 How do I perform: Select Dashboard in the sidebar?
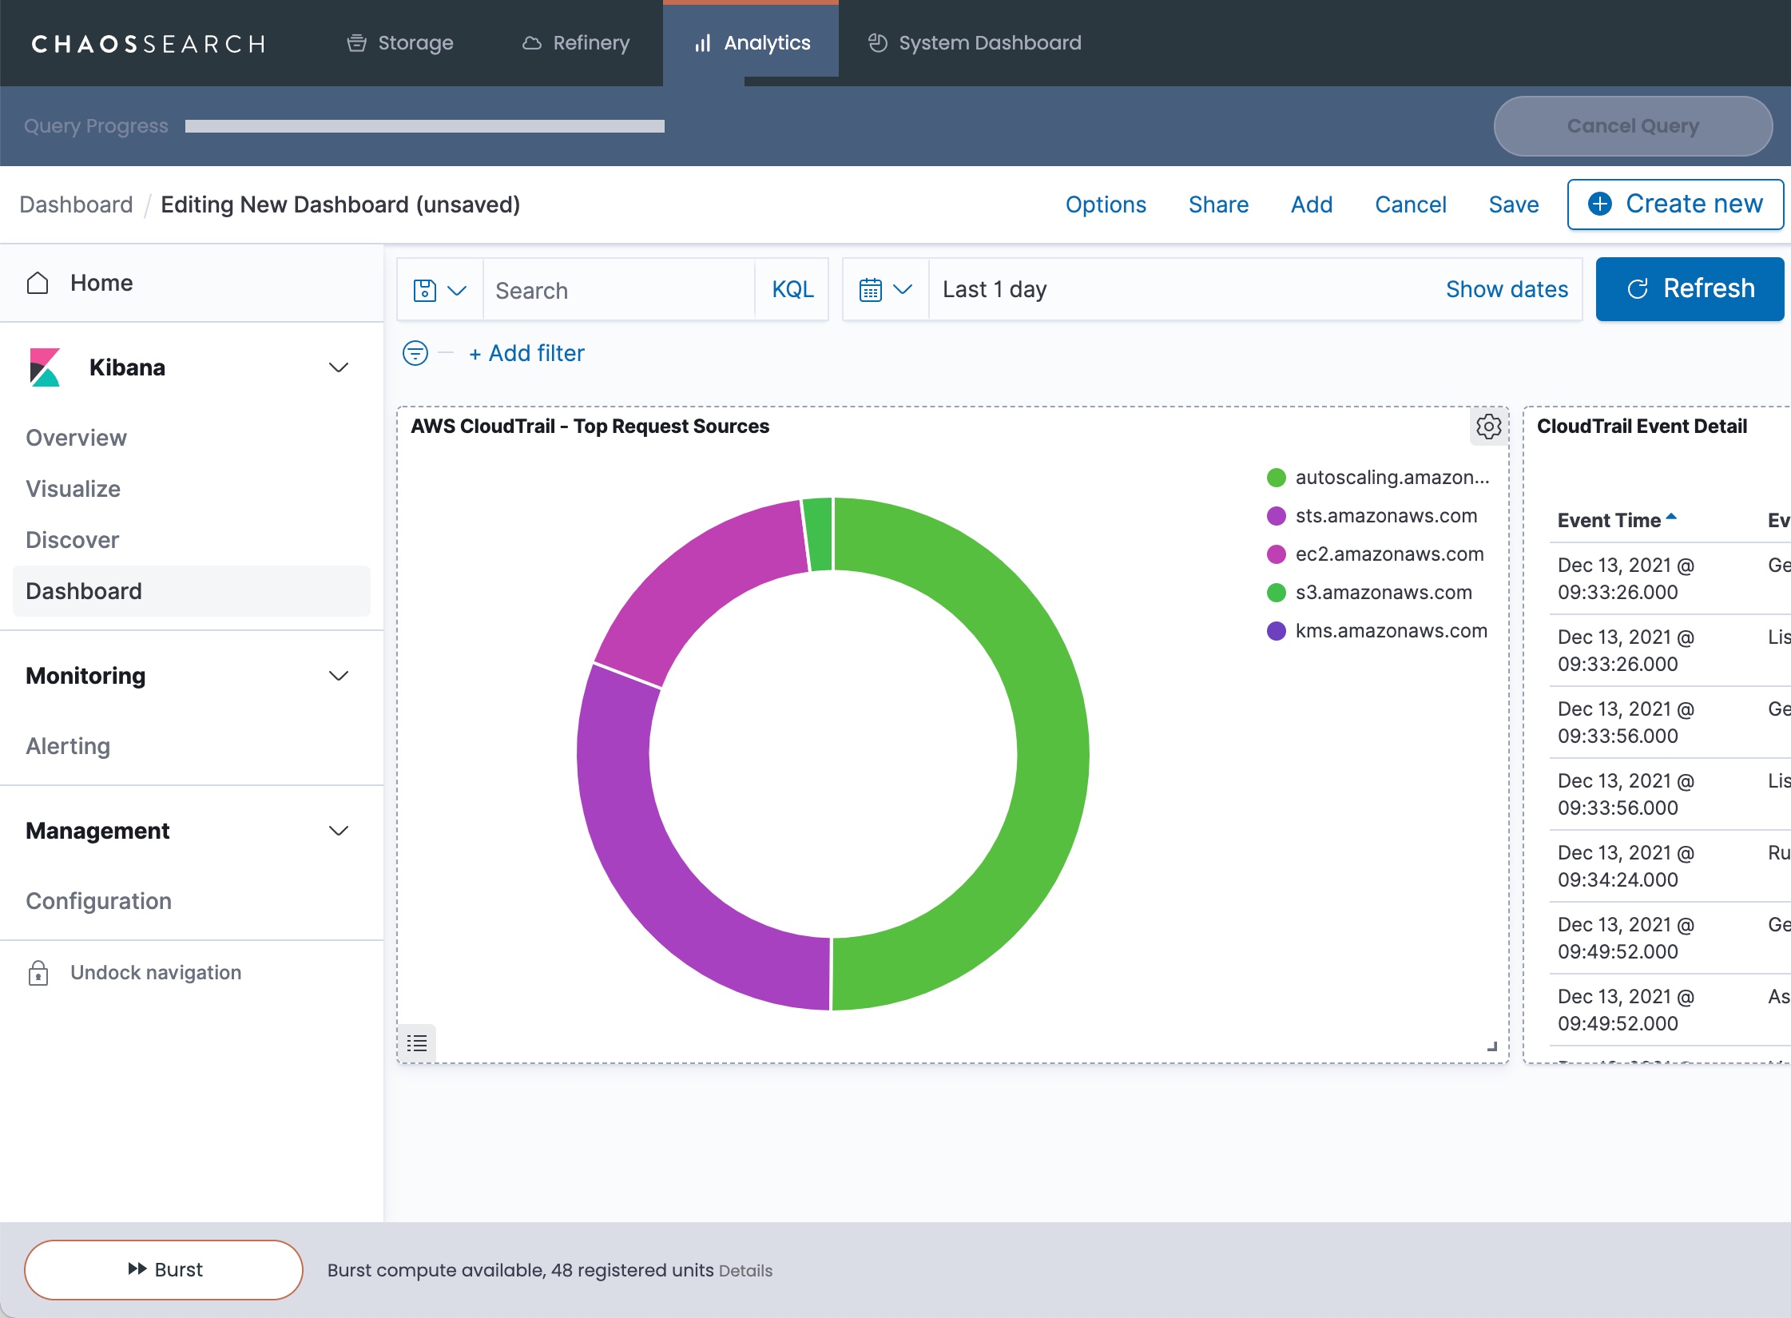(x=192, y=591)
